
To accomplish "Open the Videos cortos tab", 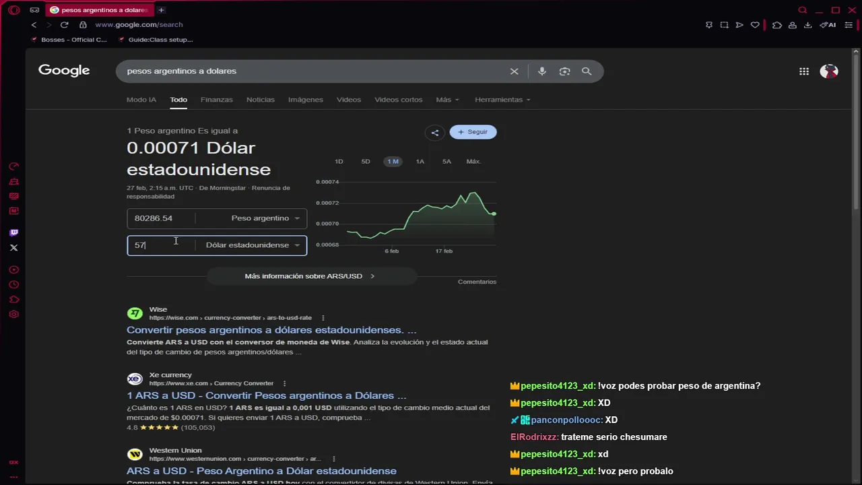I will pyautogui.click(x=399, y=100).
